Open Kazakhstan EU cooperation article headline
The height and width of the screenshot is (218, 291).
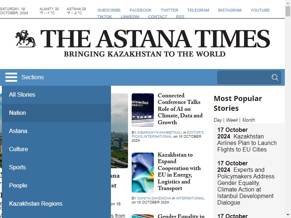179,171
